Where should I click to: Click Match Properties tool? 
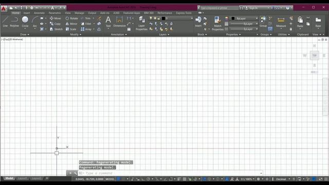point(217,24)
